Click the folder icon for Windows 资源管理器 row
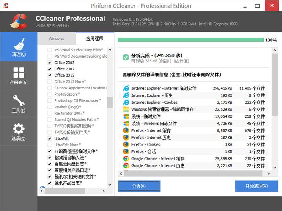Viewport: 282px width, 211px height. (126, 109)
